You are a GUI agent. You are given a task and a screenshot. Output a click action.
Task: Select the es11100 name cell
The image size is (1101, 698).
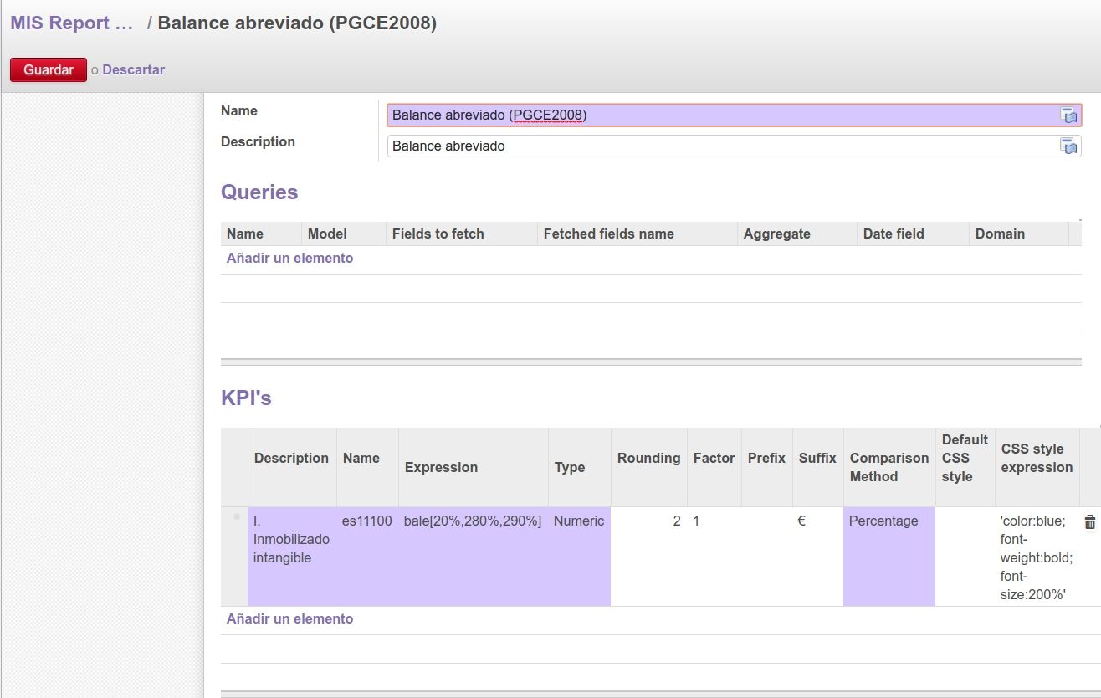pos(367,521)
